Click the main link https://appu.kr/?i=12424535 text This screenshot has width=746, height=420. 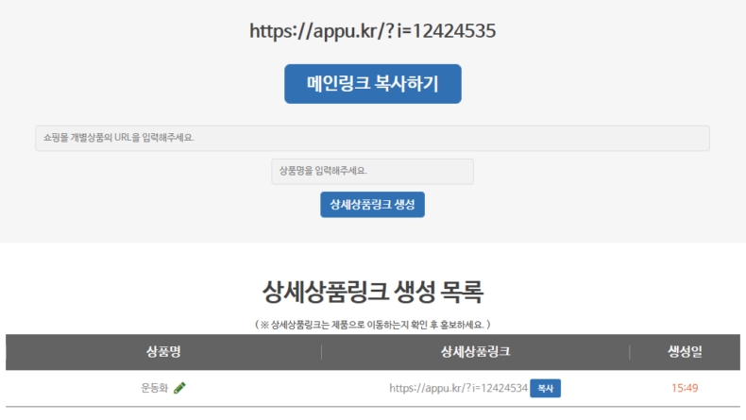coord(372,30)
